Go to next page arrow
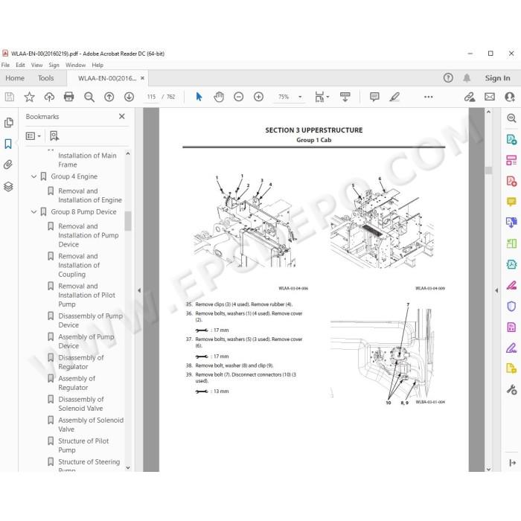Image resolution: width=521 pixels, height=521 pixels. [x=129, y=97]
